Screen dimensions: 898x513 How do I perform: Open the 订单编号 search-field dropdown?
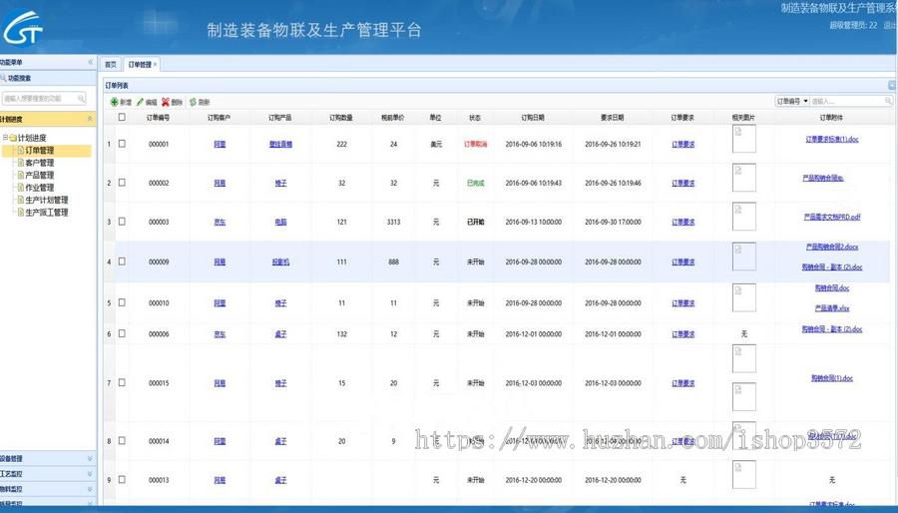click(x=805, y=101)
